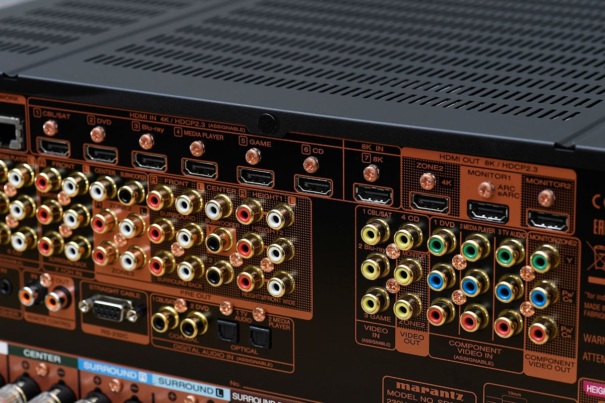Screen dimensions: 605x403
Task: Select the pre out SUBWOOFER 1 black jack
Action: pos(219,240)
